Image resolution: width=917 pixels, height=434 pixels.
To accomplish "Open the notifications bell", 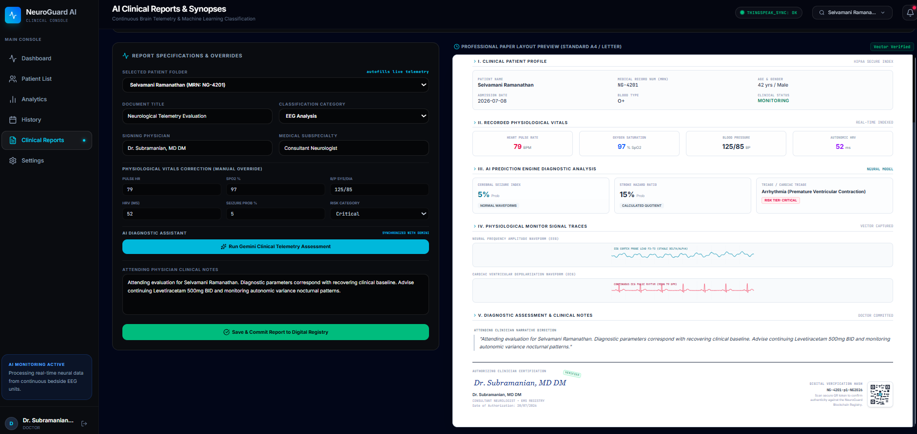I will point(910,13).
